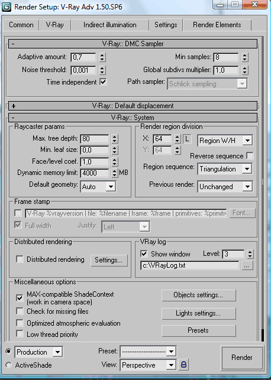Click the Noise threshold value field
The image size is (271, 380).
tap(83, 70)
